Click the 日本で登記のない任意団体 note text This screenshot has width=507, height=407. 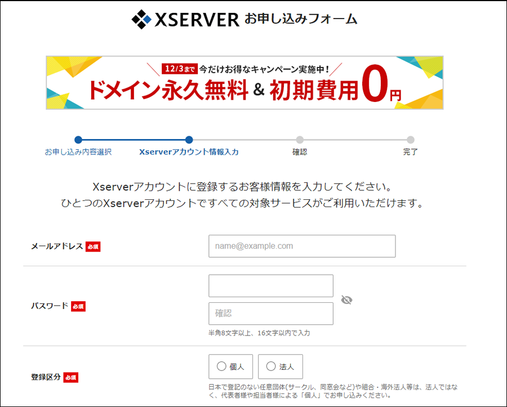tap(333, 391)
